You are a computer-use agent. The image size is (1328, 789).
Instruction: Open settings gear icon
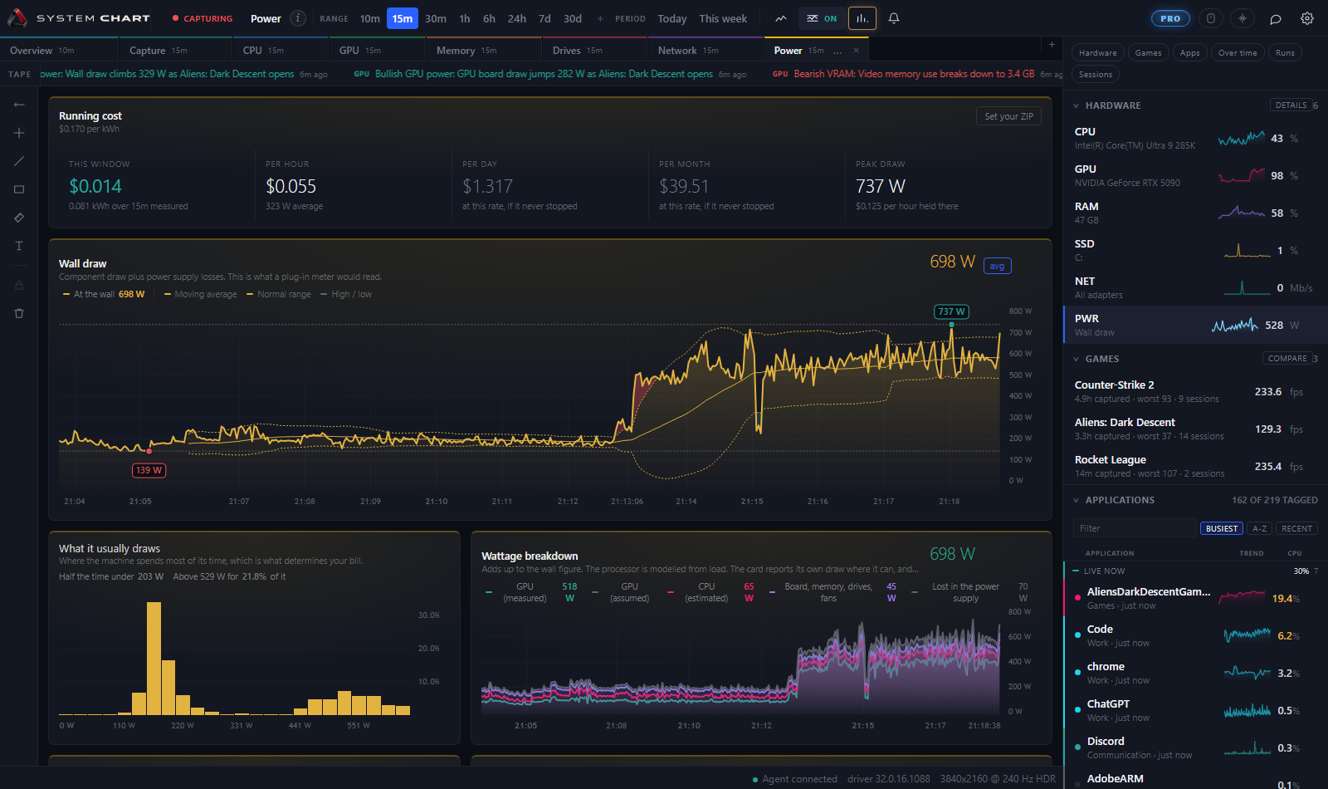(1307, 18)
